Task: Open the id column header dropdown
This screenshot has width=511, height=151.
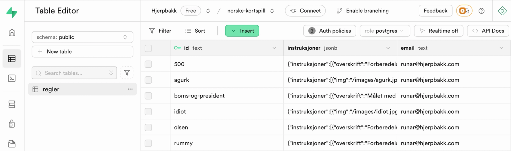Action: pyautogui.click(x=274, y=48)
